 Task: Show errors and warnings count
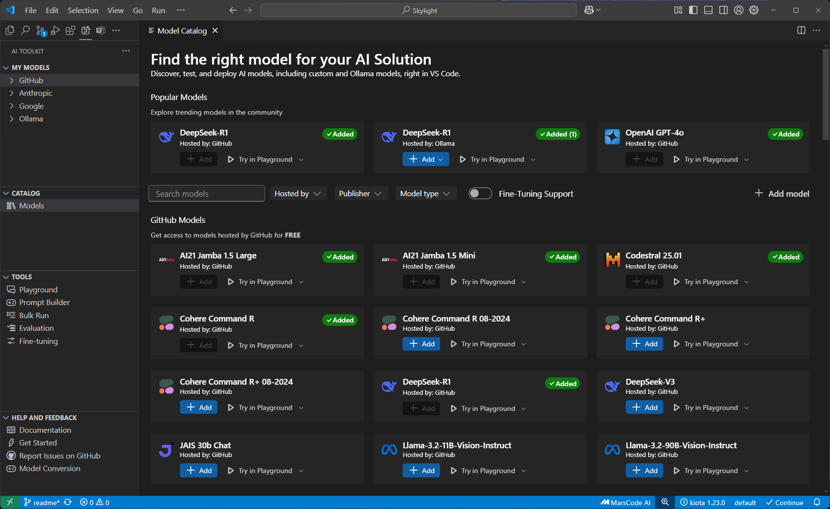pyautogui.click(x=95, y=502)
